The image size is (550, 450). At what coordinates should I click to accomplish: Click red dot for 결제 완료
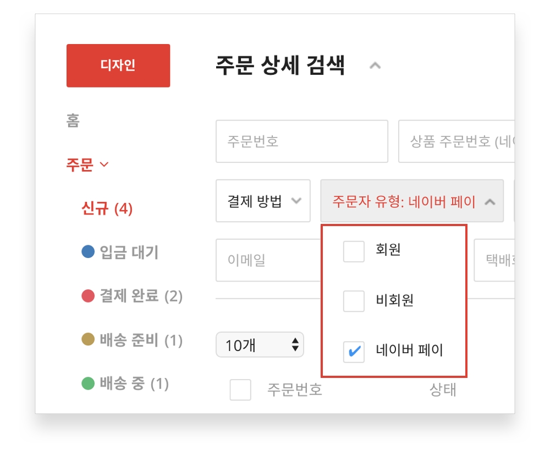pos(88,297)
